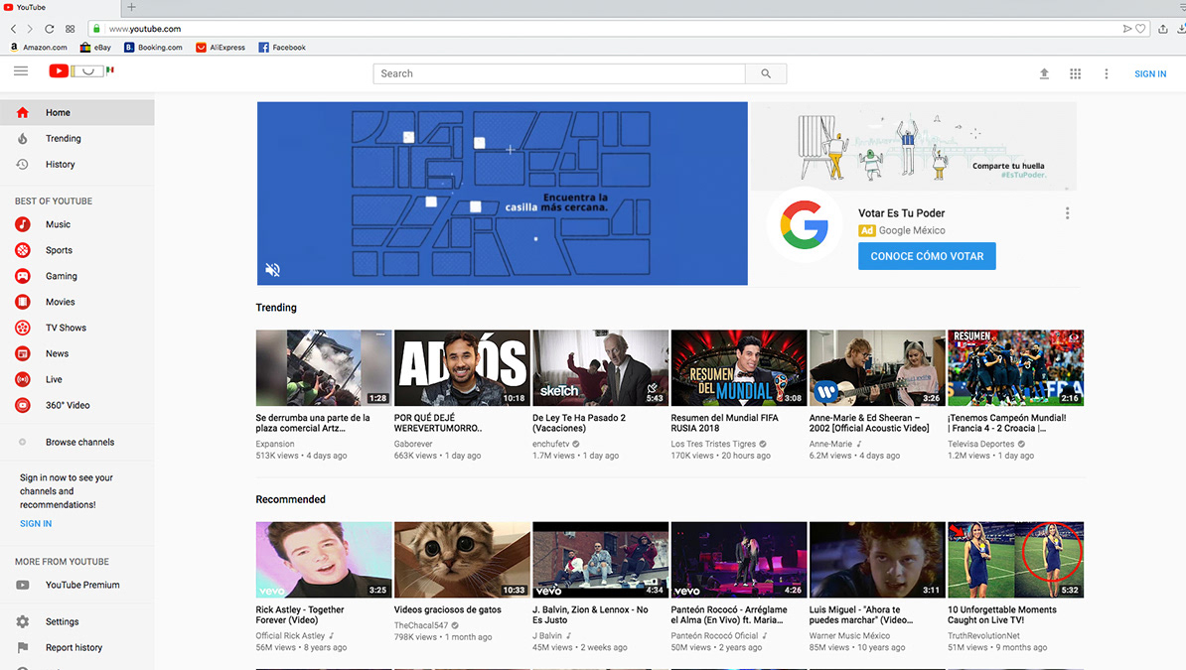Open the ad options three-dot menu

coord(1067,213)
